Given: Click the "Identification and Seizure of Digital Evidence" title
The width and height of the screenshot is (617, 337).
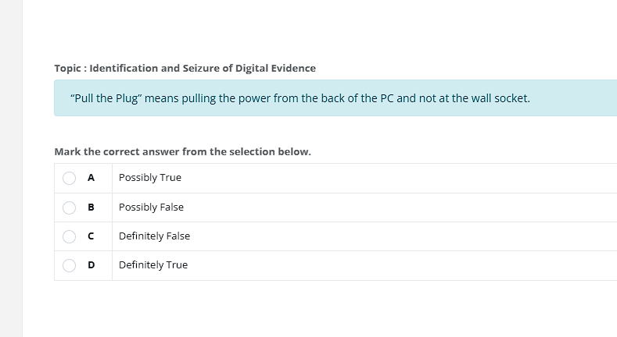Looking at the screenshot, I should point(203,69).
